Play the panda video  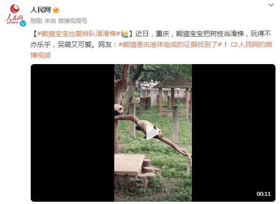pyautogui.click(x=153, y=132)
